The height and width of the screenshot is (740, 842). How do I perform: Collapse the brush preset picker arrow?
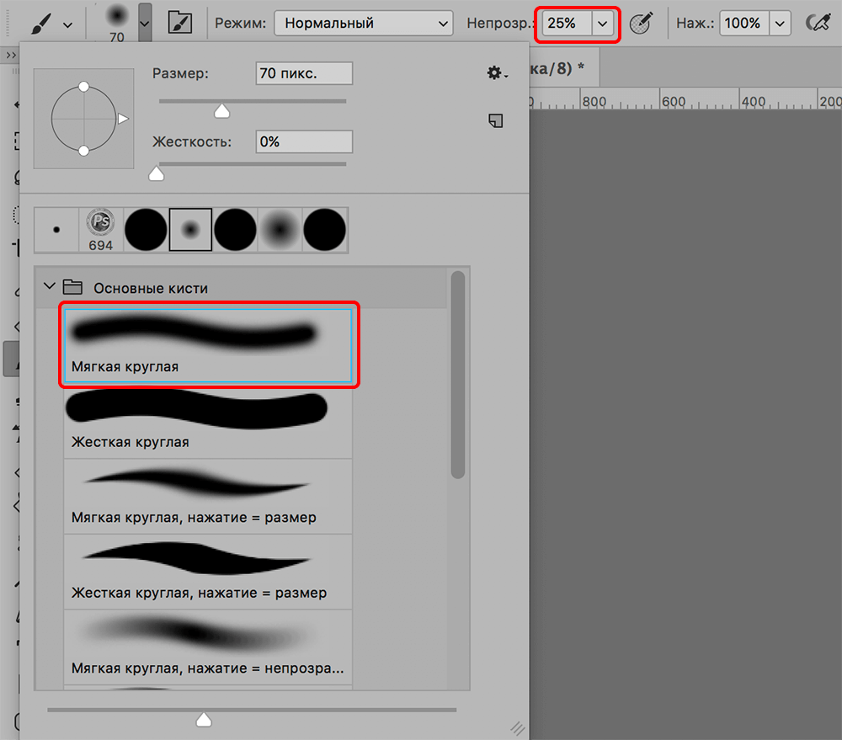pyautogui.click(x=145, y=23)
